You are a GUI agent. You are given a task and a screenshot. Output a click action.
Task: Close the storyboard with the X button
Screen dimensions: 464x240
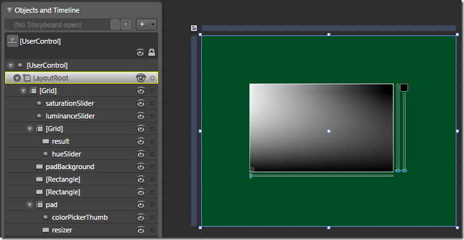[126, 25]
